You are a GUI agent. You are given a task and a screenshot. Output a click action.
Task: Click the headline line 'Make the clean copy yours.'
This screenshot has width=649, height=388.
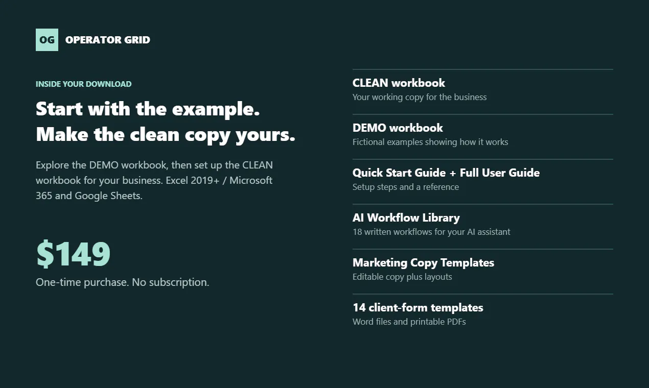(x=166, y=134)
